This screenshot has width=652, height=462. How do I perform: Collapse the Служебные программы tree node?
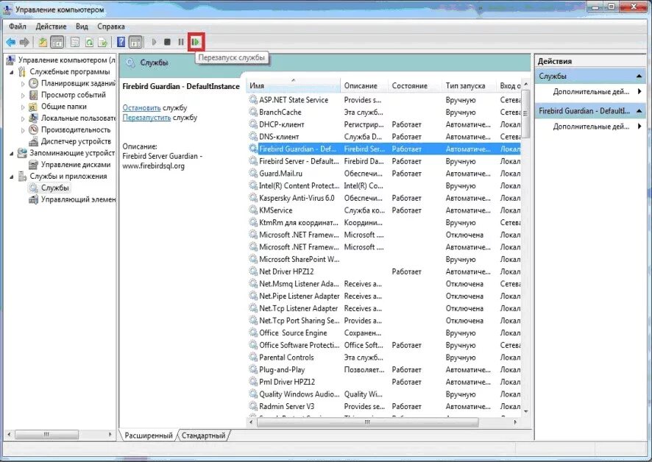12,72
